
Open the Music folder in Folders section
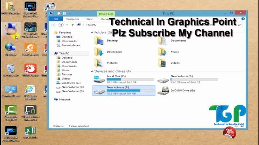click(x=168, y=52)
